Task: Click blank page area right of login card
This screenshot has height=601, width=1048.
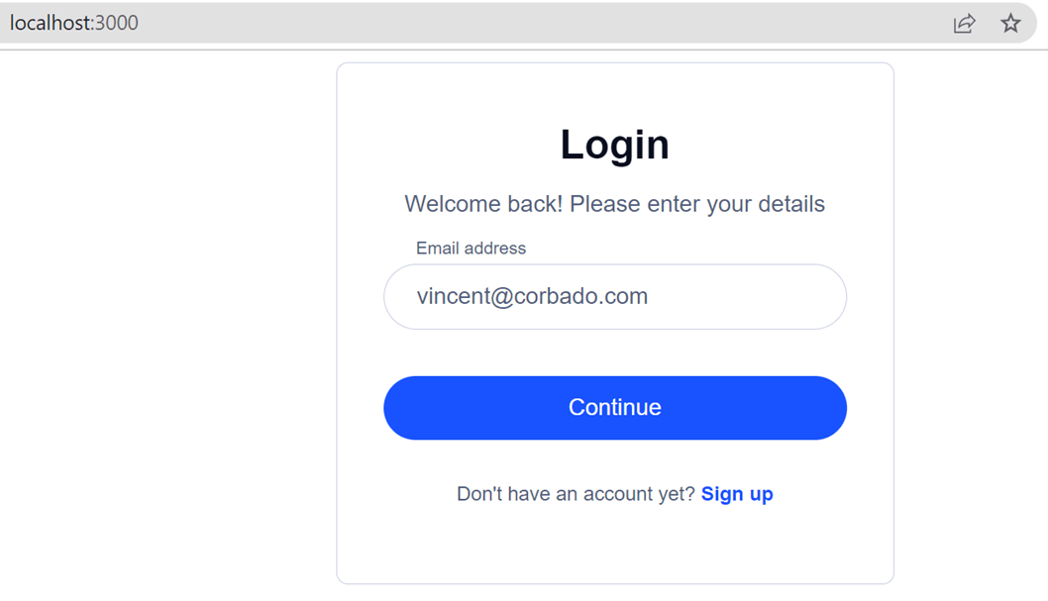Action: (x=971, y=317)
